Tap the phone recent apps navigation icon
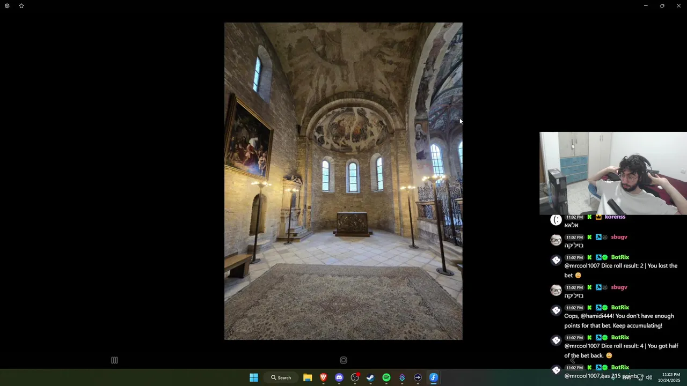The height and width of the screenshot is (386, 687). coord(114,360)
